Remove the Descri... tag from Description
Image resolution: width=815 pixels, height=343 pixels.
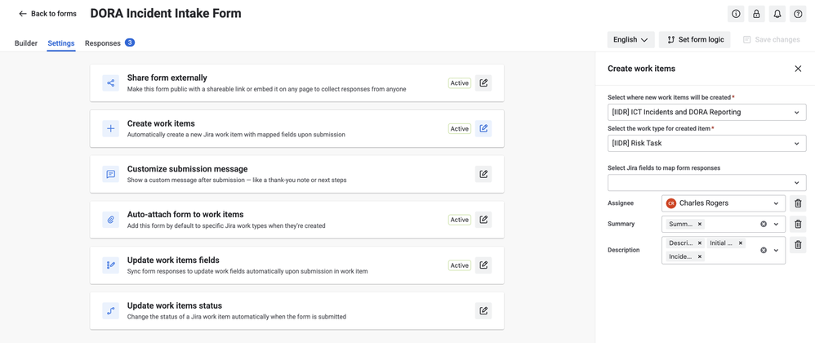(x=700, y=243)
